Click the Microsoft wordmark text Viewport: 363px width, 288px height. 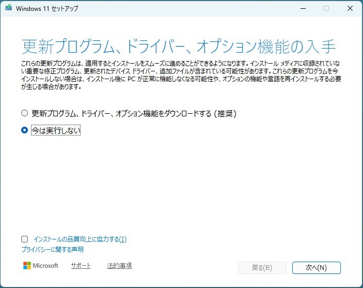click(45, 266)
